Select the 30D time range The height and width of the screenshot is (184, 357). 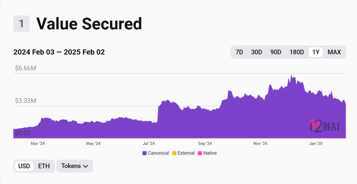pos(256,52)
